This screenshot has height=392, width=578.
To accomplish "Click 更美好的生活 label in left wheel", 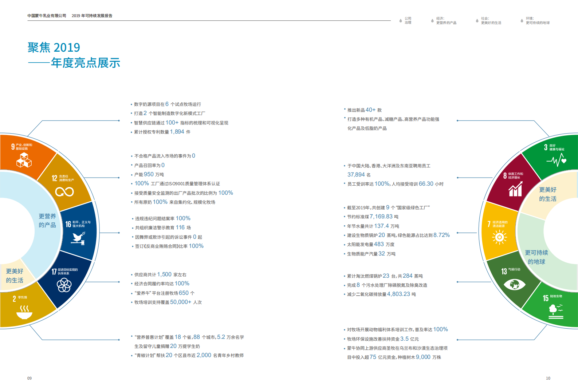I will tap(15, 276).
